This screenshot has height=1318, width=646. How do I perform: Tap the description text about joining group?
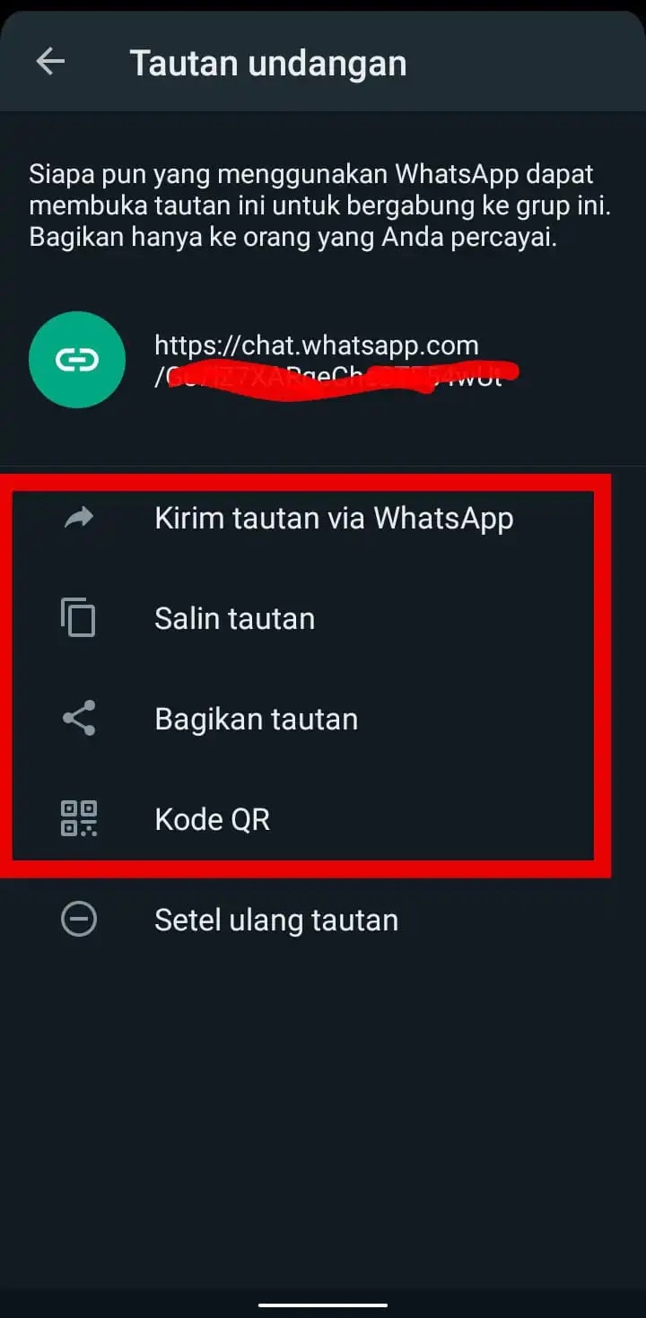tap(320, 206)
